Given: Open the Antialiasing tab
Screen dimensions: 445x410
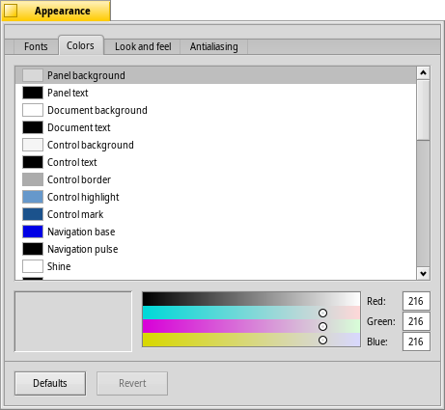Looking at the screenshot, I should click(214, 47).
